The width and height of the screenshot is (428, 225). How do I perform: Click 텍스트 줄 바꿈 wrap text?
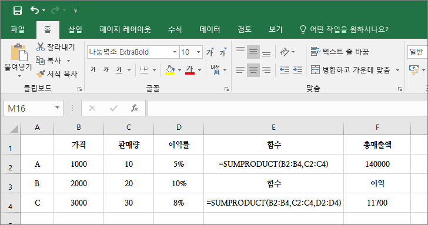tap(340, 52)
